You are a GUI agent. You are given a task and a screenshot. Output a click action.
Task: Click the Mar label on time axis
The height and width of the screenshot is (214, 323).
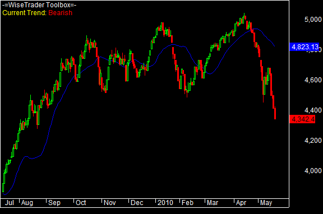(213, 203)
